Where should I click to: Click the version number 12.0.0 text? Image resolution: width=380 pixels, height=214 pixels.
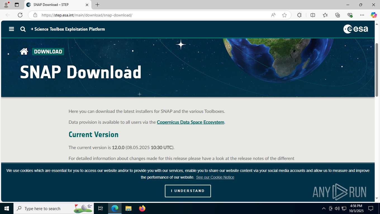point(118,147)
